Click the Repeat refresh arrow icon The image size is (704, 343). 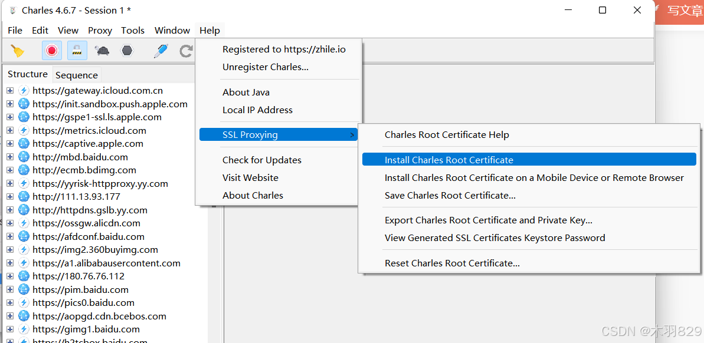(x=186, y=51)
